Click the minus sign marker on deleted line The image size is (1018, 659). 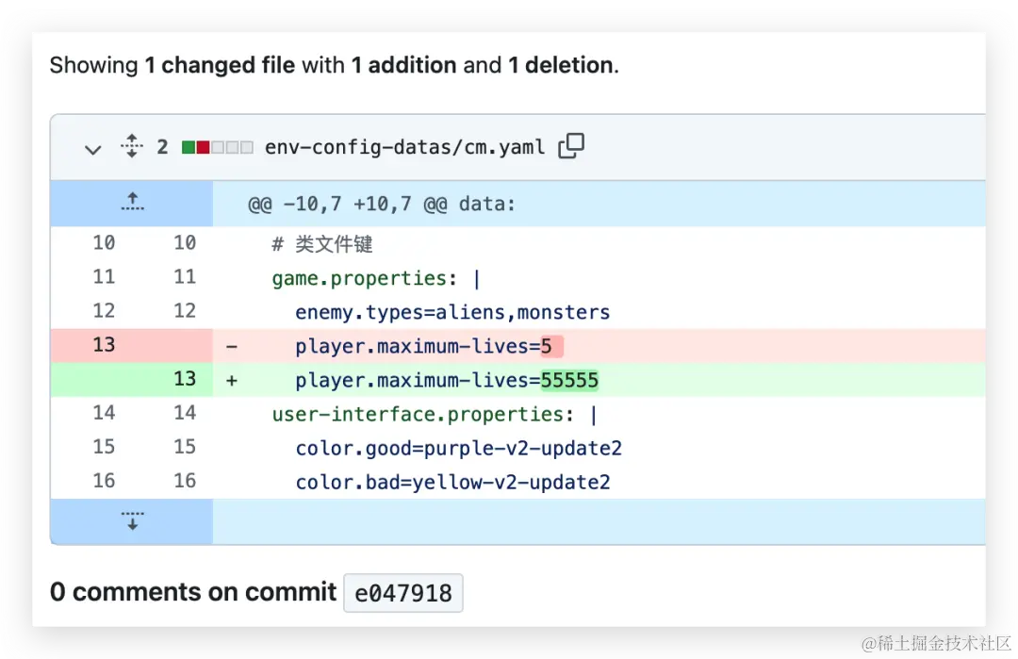pos(232,346)
